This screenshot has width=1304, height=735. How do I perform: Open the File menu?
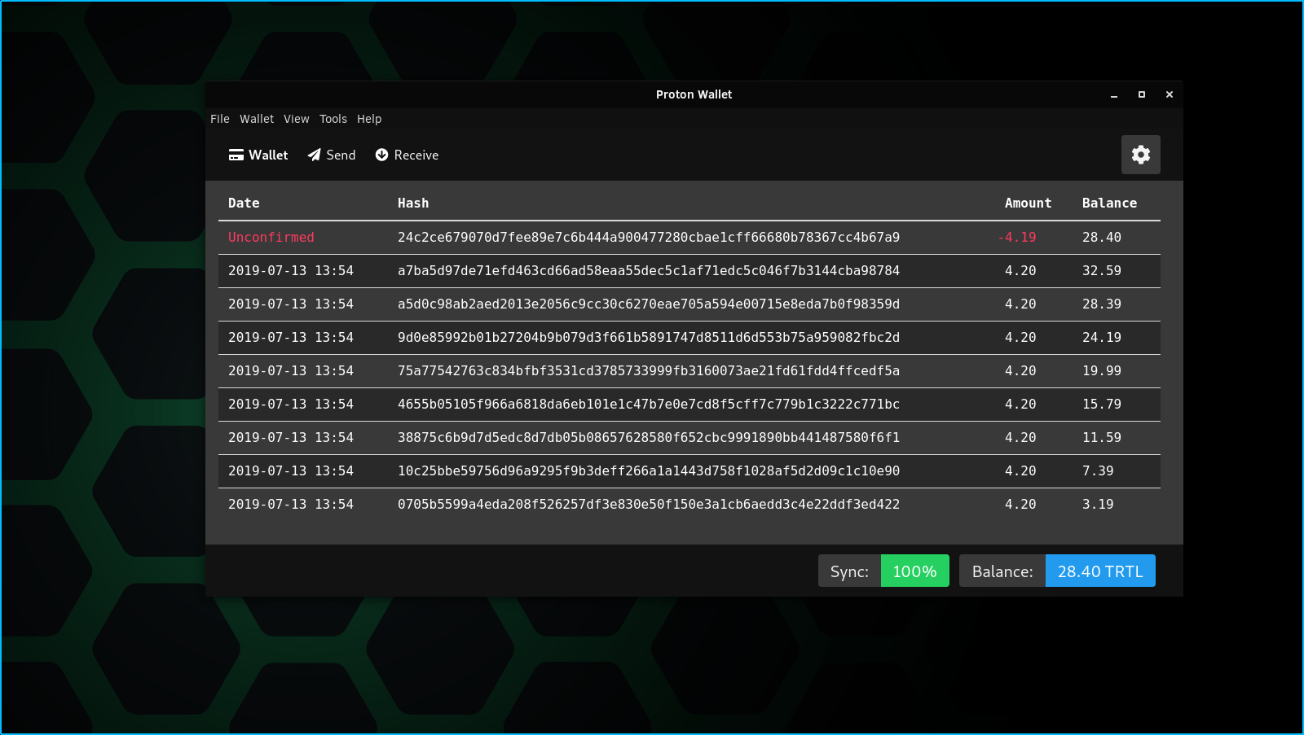click(220, 119)
